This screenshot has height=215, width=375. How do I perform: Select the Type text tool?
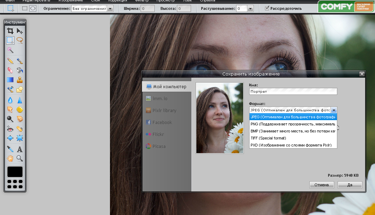coord(20,149)
